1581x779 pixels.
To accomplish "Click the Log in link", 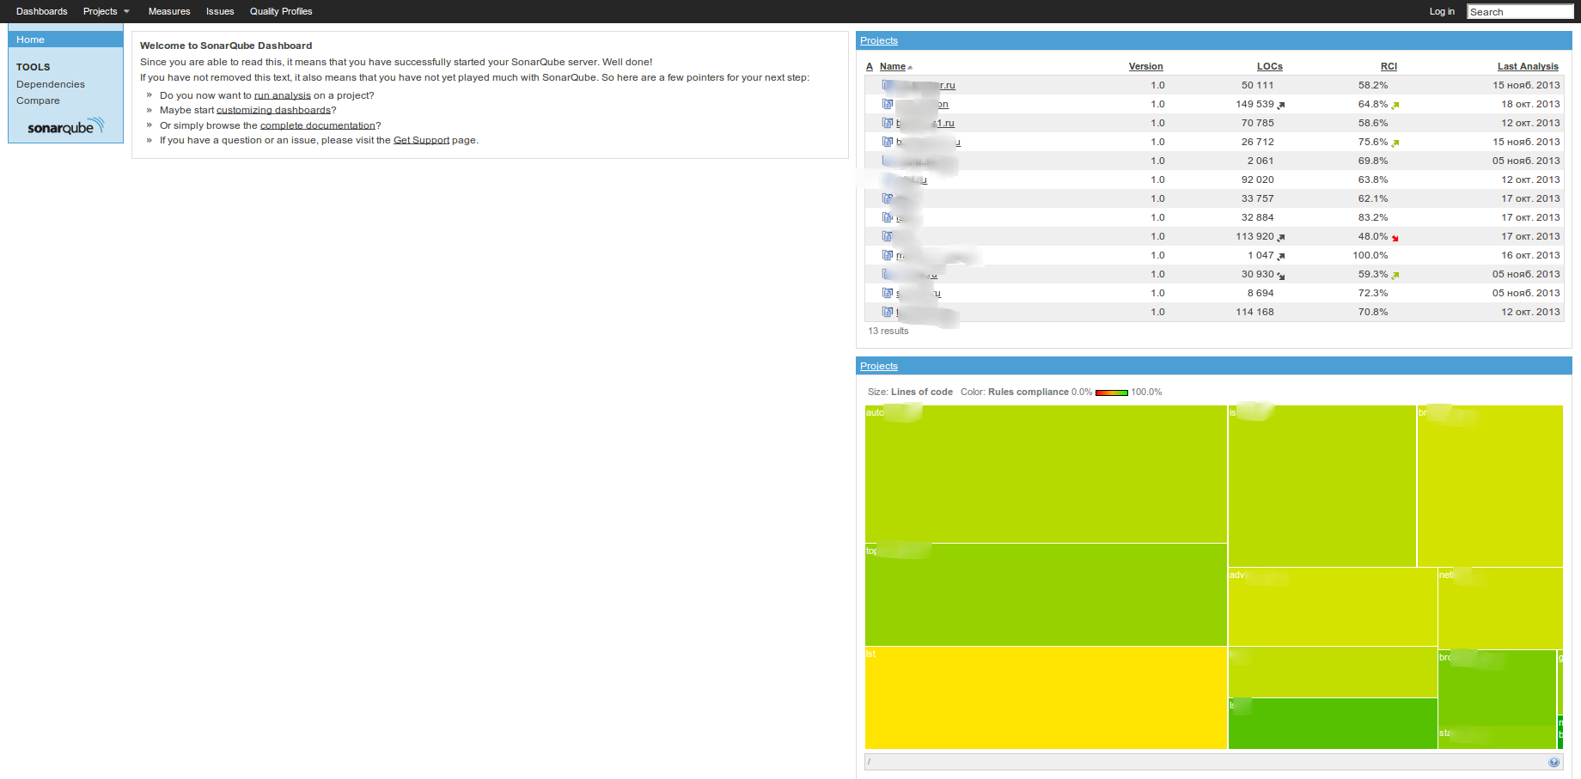I will [1442, 11].
